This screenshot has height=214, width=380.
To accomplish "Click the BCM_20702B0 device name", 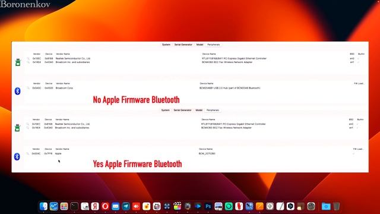I will point(207,153).
